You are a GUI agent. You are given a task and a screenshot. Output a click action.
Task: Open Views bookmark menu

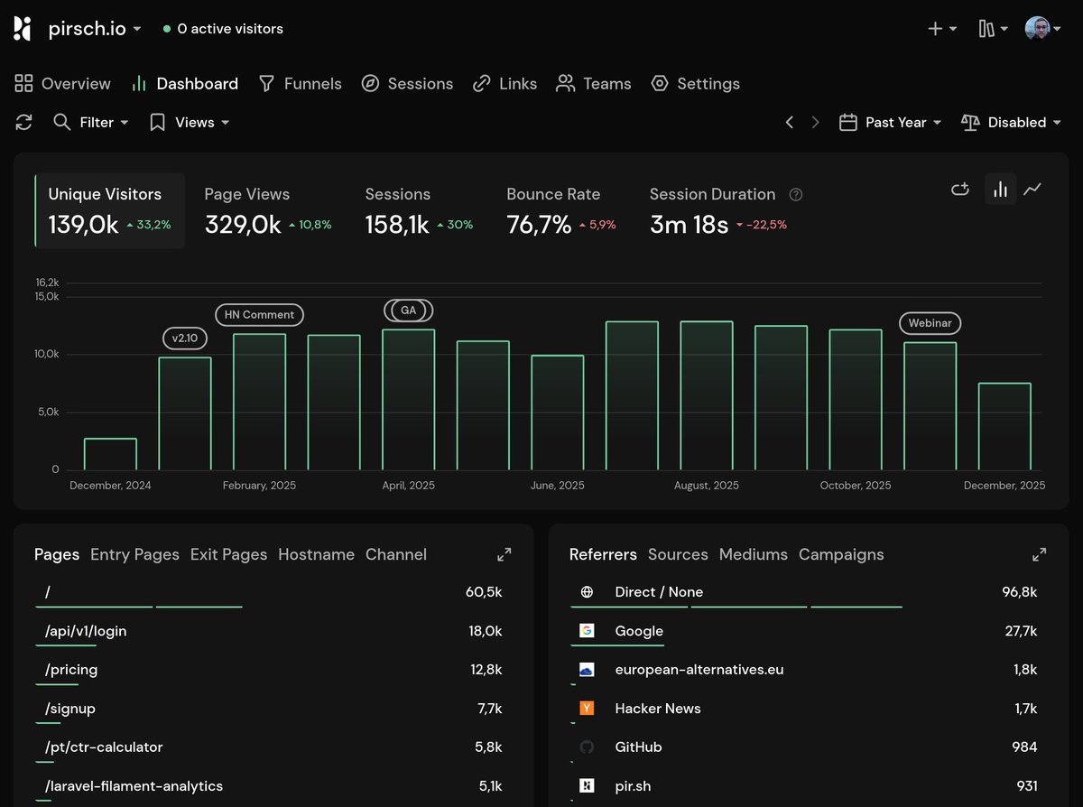coord(187,122)
